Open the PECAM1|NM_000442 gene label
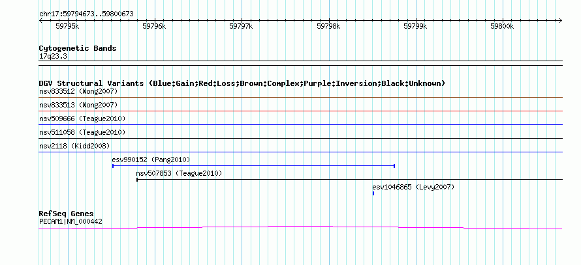Viewport: 581px width, 265px height. 71,222
